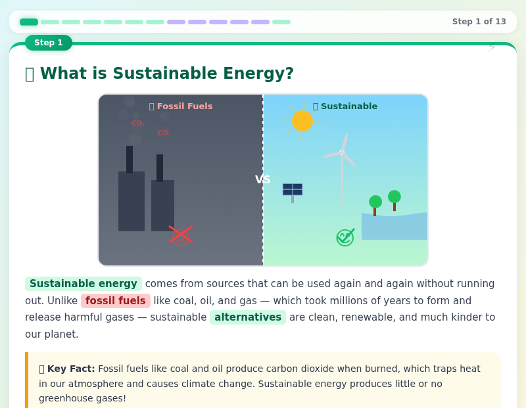Click the emoji beside the lesson title

(30, 74)
